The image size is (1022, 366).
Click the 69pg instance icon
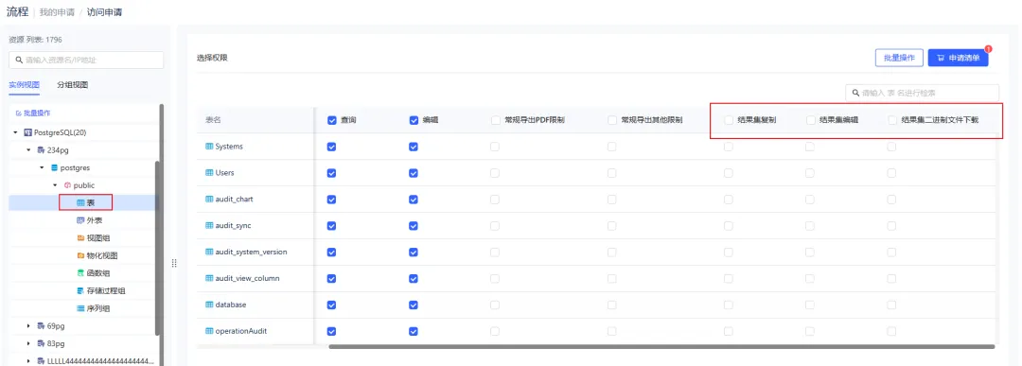(41, 325)
